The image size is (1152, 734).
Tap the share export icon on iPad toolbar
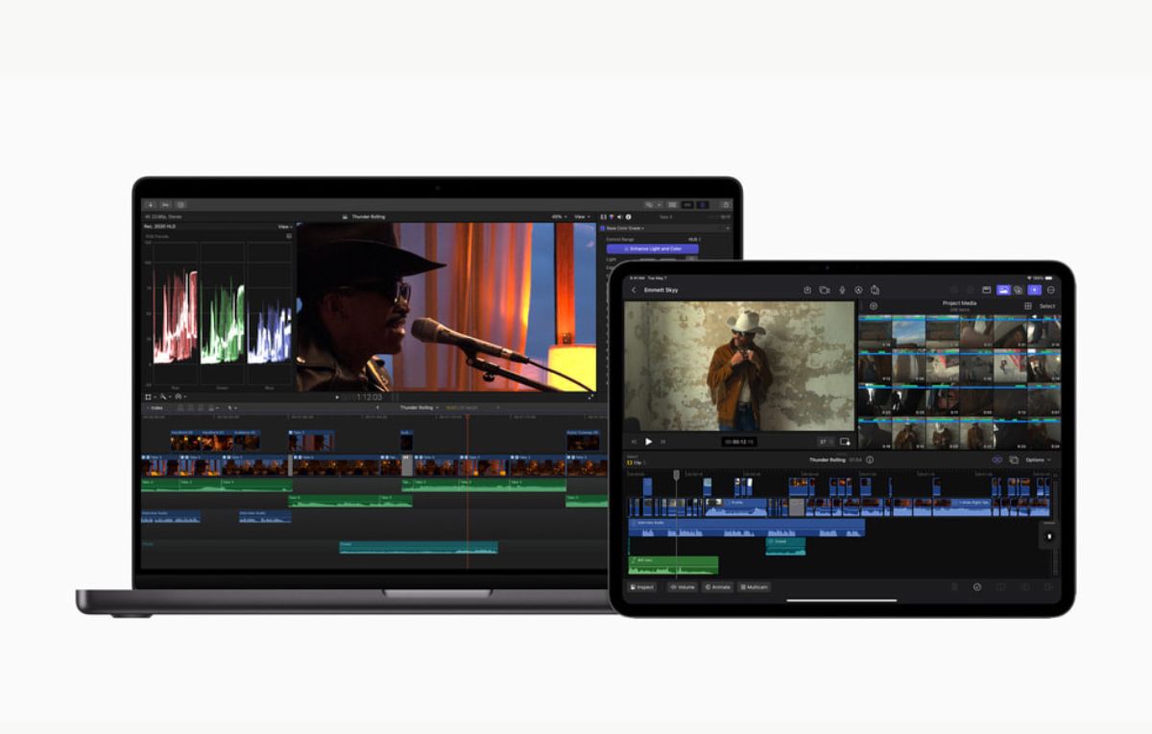[876, 290]
